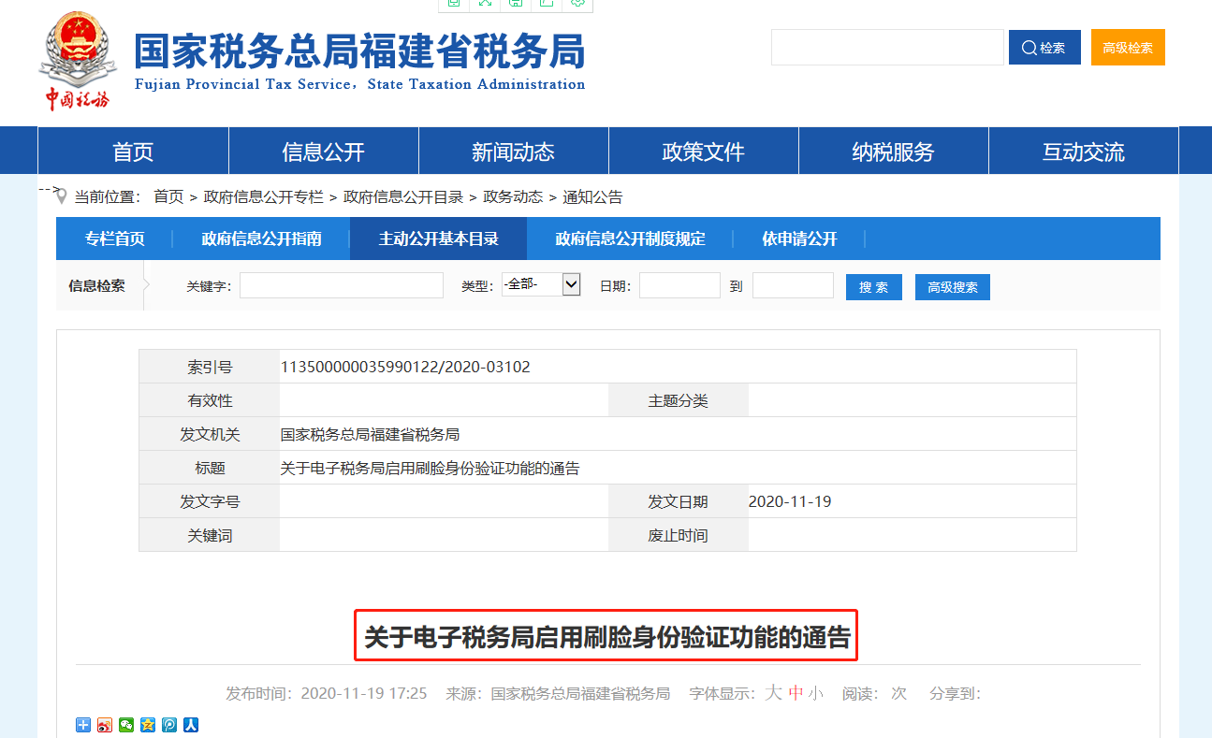
Task: Open the 纳税服务 navigation menu
Action: tap(893, 152)
